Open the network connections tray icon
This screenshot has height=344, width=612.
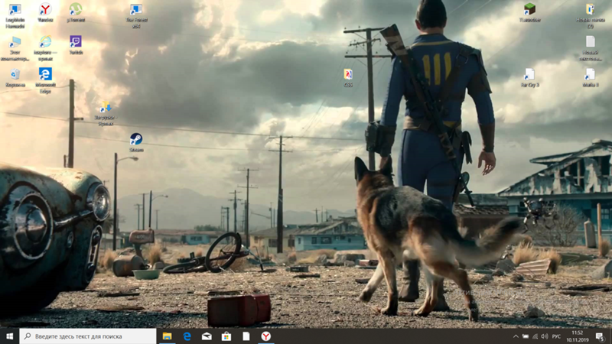coord(535,336)
